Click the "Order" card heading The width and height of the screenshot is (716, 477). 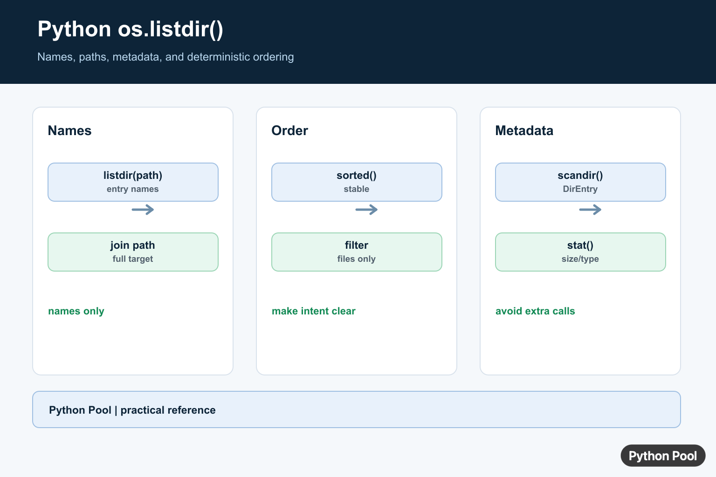pyautogui.click(x=289, y=130)
